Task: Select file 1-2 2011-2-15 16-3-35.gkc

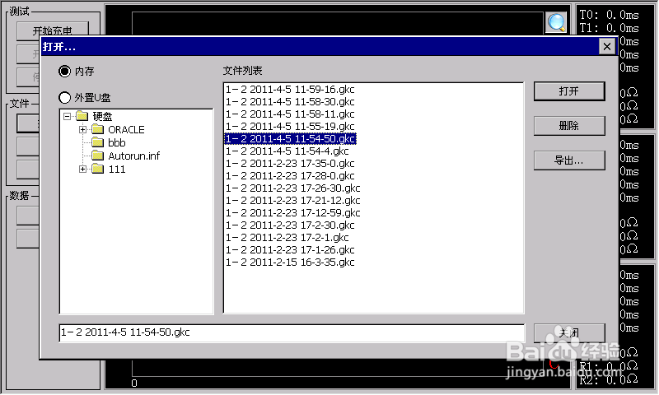Action: [290, 263]
